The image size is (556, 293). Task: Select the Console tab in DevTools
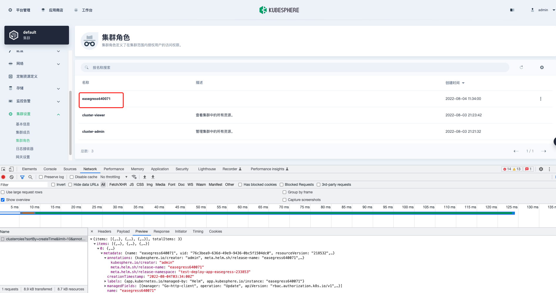[50, 169]
